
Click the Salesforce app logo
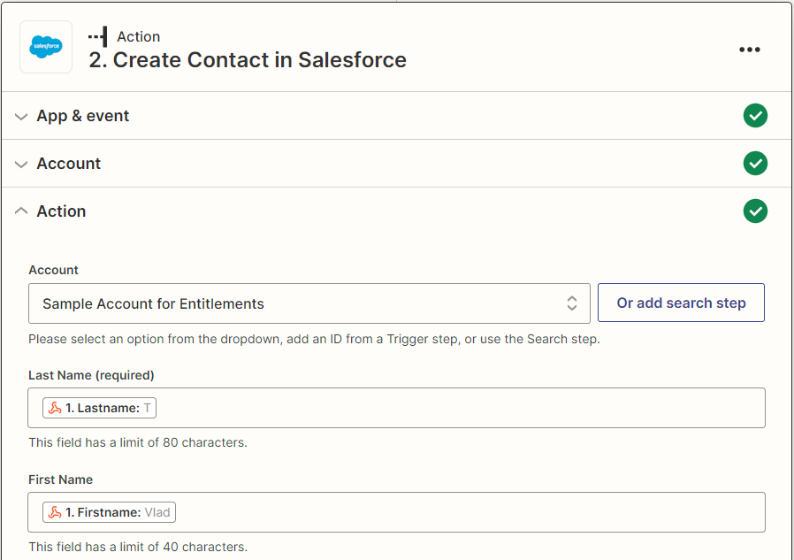tap(46, 46)
